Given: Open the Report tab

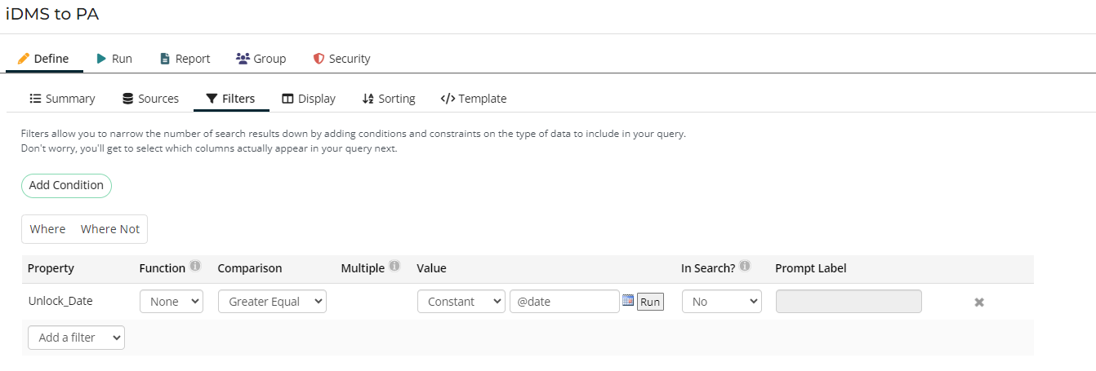Looking at the screenshot, I should [x=185, y=59].
